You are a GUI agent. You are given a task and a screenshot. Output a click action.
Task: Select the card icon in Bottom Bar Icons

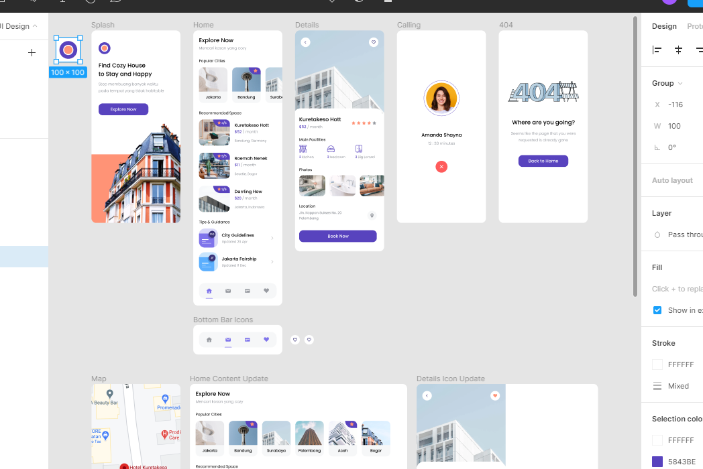[x=248, y=340]
